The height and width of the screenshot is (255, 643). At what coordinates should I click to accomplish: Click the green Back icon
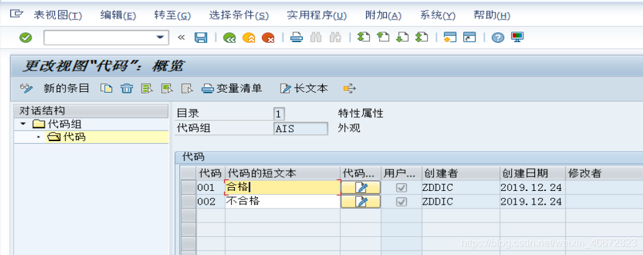point(229,38)
